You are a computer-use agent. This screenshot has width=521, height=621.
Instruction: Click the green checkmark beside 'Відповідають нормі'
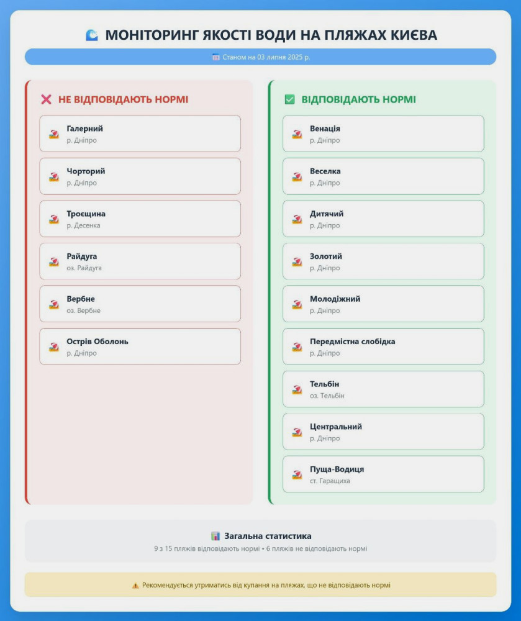tap(289, 99)
